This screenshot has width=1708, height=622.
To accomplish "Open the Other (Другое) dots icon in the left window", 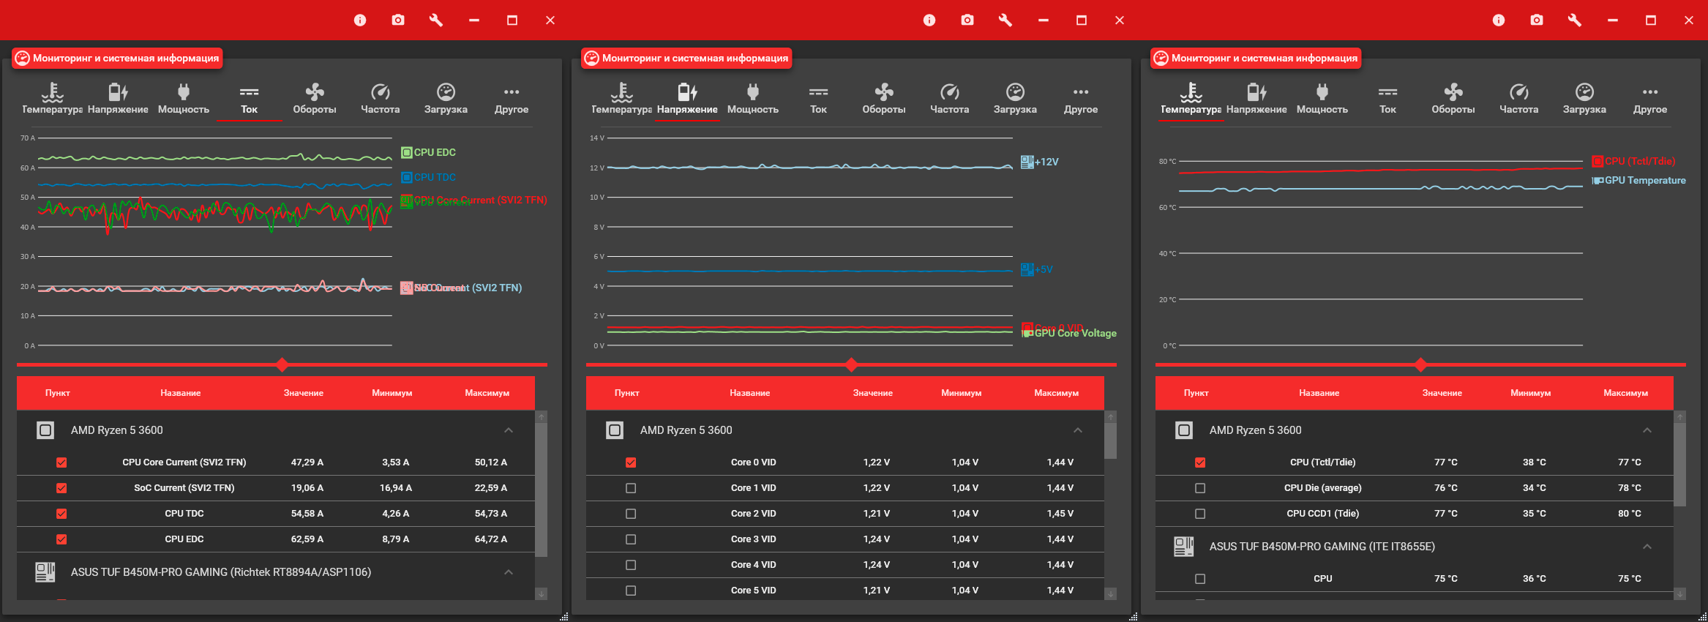I will click(x=512, y=91).
